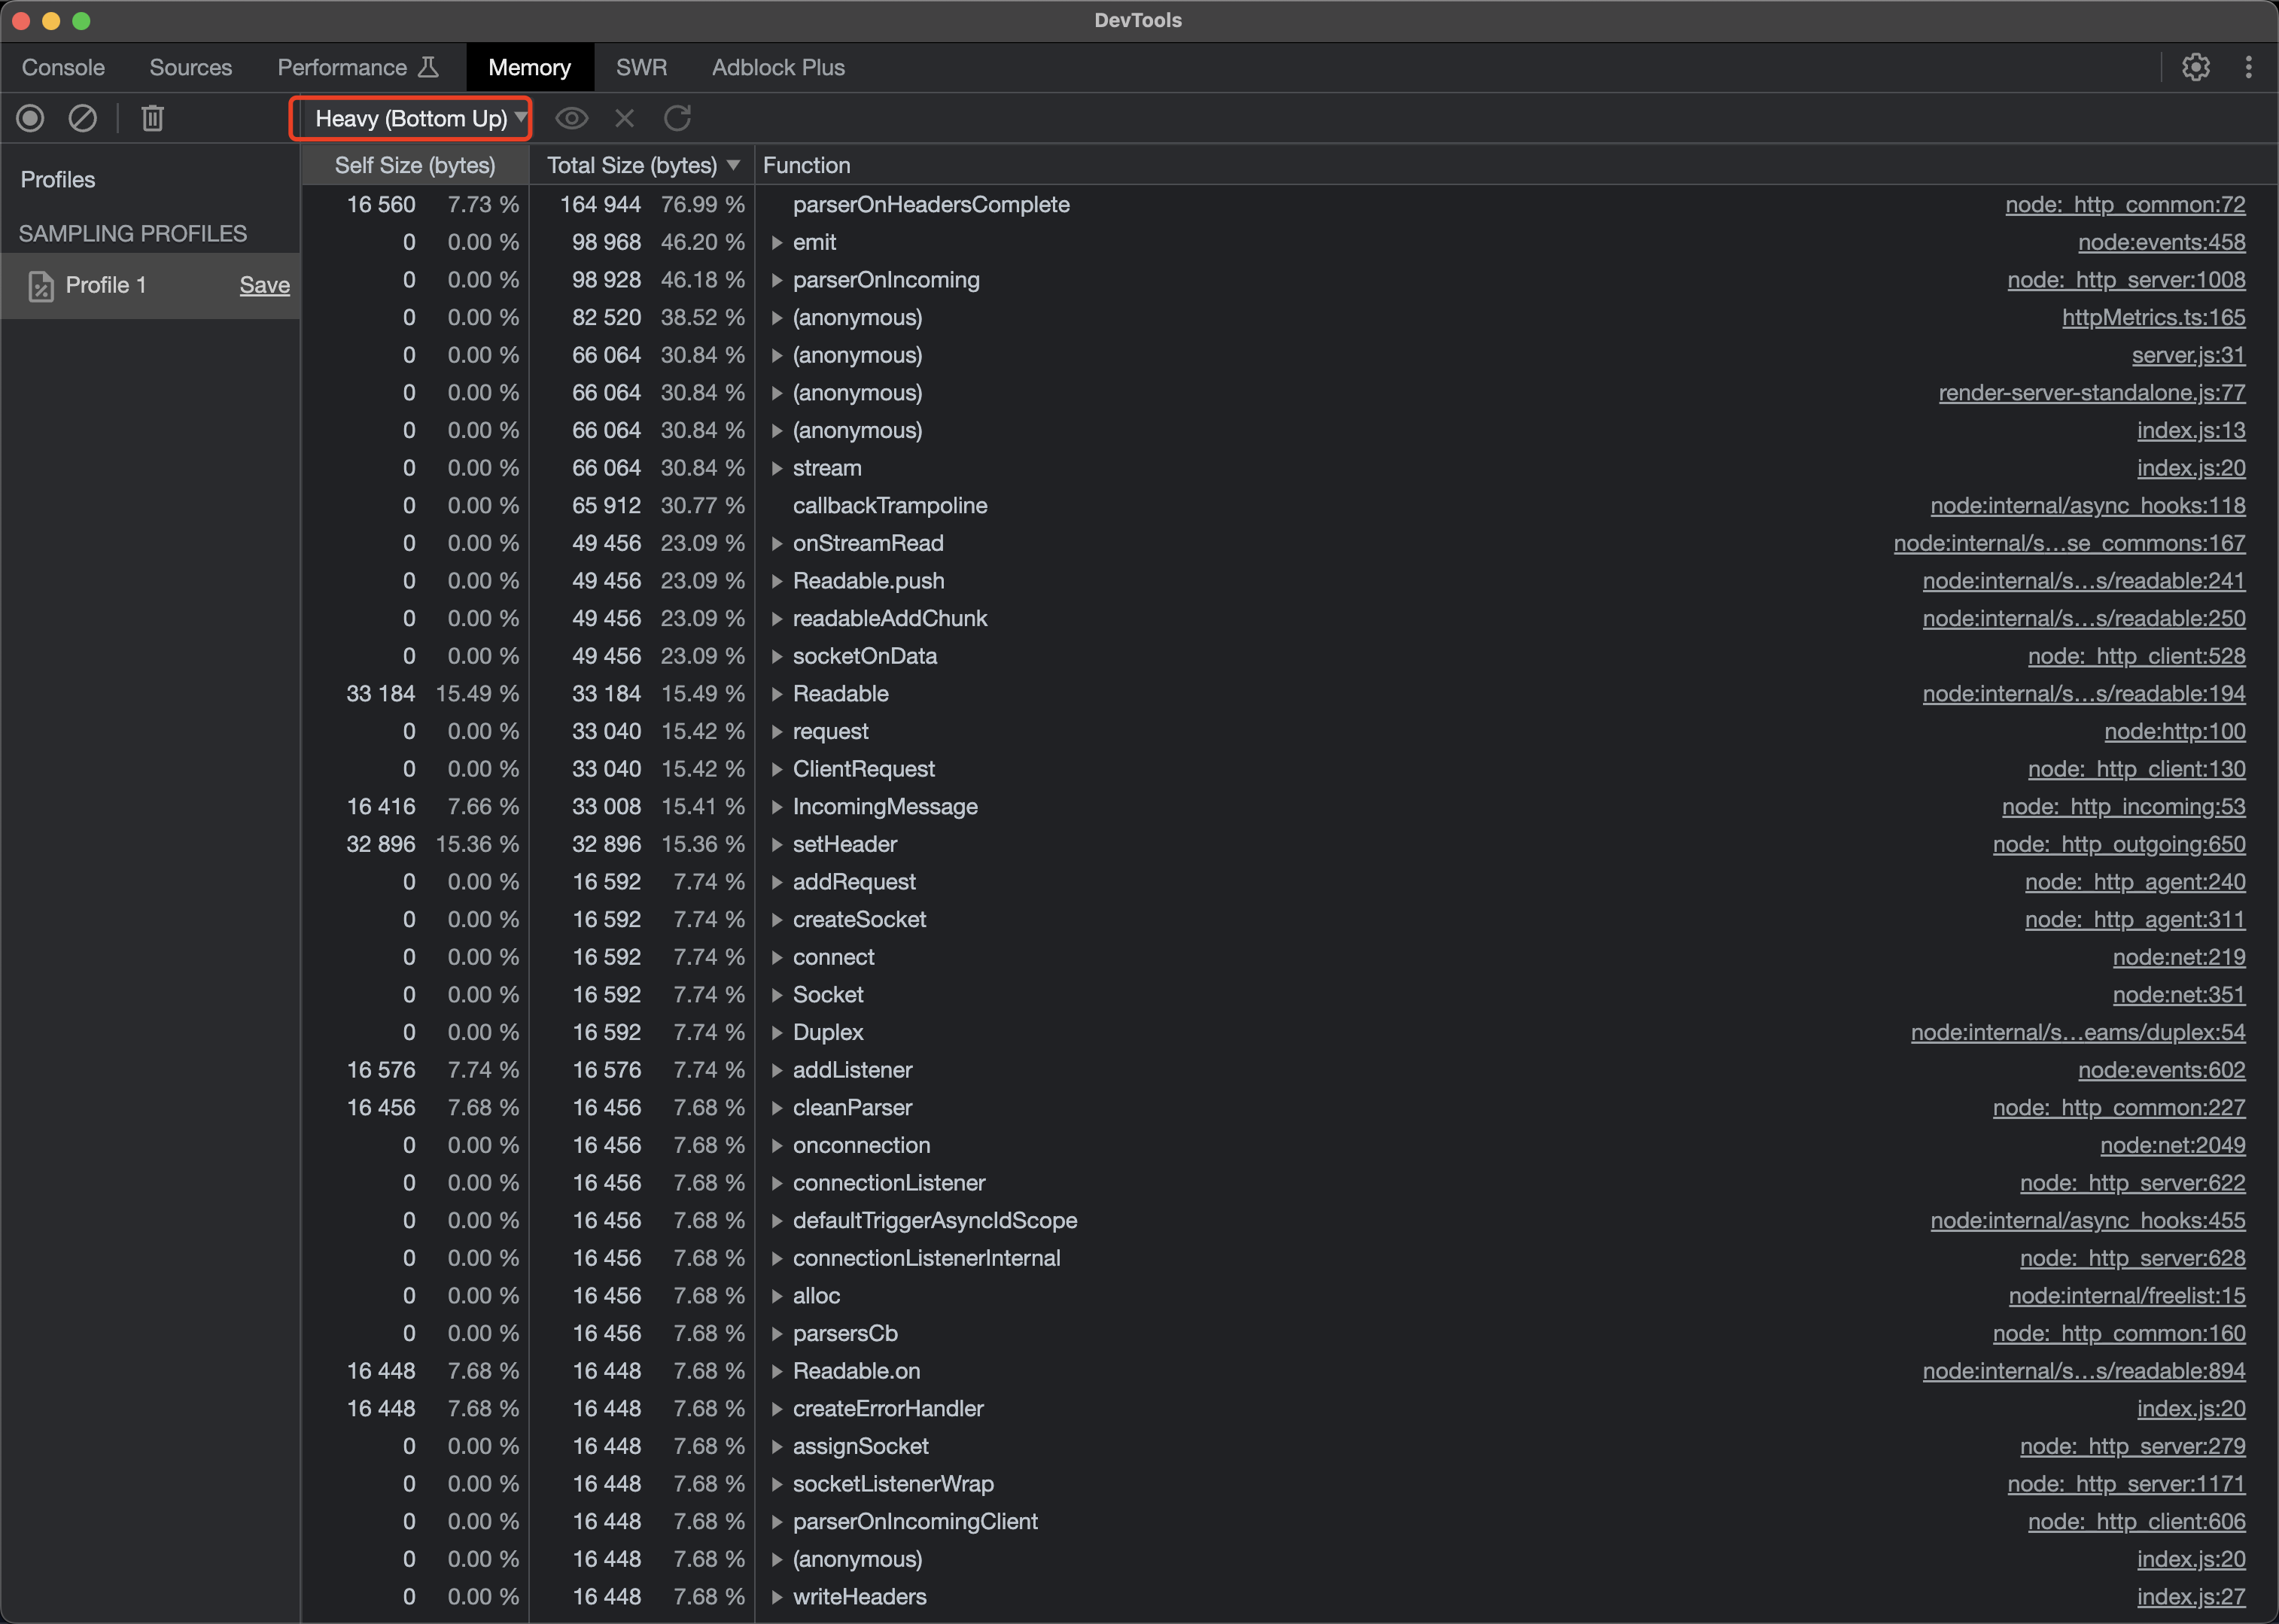2279x1624 pixels.
Task: Restore all functions using the refresh icon
Action: pyautogui.click(x=678, y=118)
